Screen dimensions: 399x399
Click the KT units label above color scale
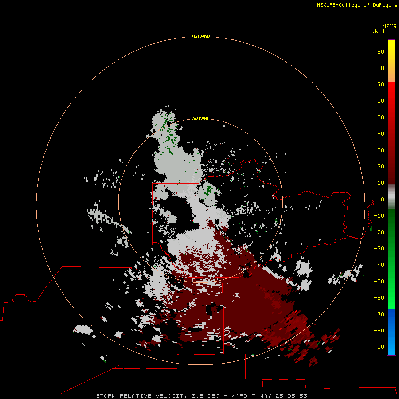tap(379, 31)
